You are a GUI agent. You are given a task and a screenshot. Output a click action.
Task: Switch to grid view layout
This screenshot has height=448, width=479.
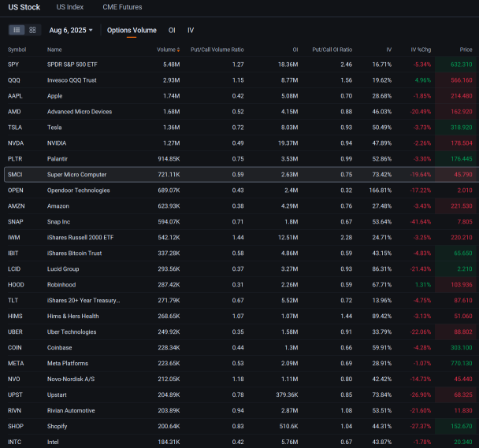click(32, 30)
